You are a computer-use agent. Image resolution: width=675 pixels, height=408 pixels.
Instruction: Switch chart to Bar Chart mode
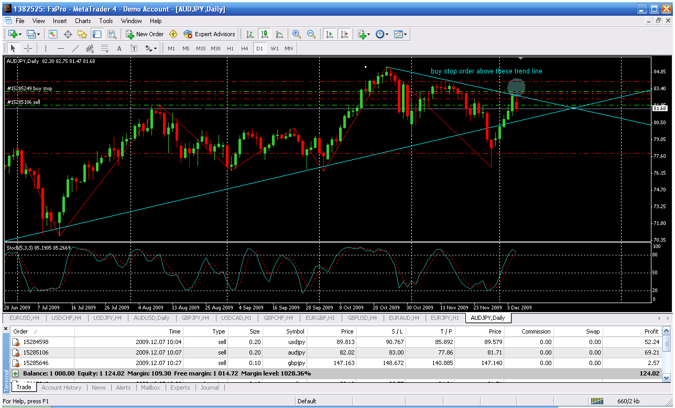pyautogui.click(x=250, y=34)
